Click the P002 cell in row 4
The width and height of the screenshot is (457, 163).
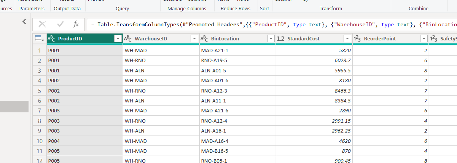tap(85, 80)
